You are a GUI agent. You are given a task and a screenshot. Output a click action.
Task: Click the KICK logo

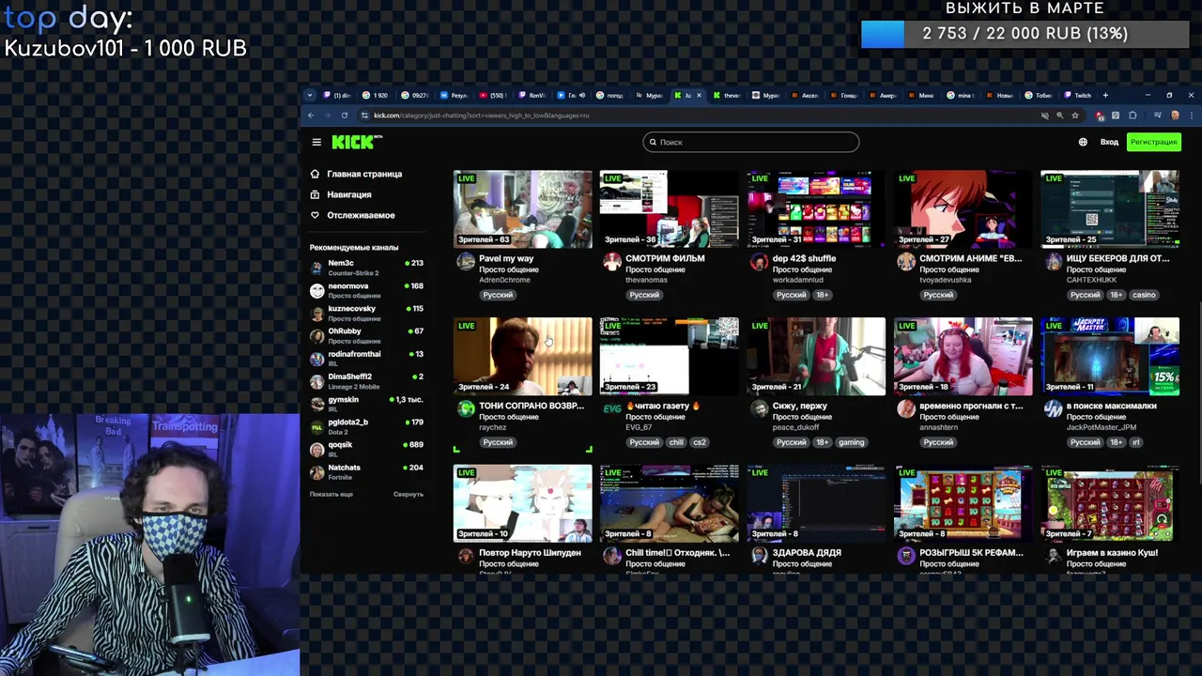click(x=357, y=142)
